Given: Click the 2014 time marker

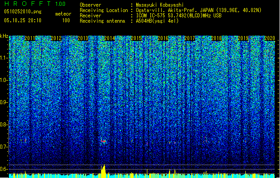Looking at the screenshot, I should click(x=110, y=38).
